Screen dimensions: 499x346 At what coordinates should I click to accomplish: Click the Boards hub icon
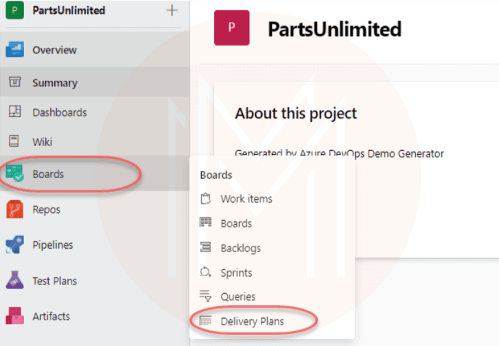(15, 174)
